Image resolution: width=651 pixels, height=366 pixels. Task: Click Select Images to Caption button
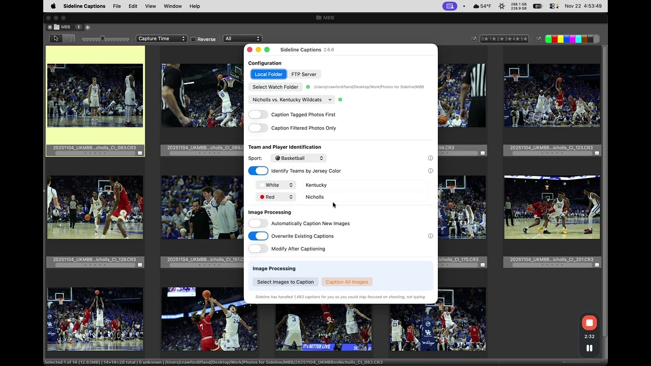[x=285, y=282]
